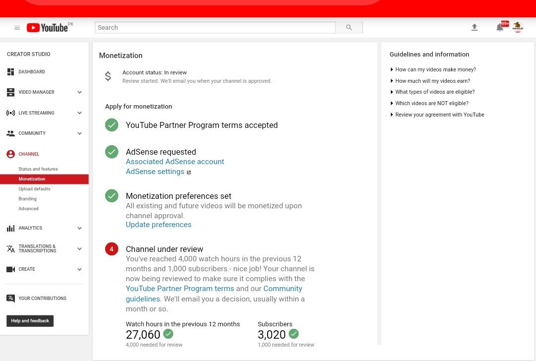This screenshot has height=361, width=536.
Task: Expand Translations & Transcriptions section
Action: (x=79, y=248)
